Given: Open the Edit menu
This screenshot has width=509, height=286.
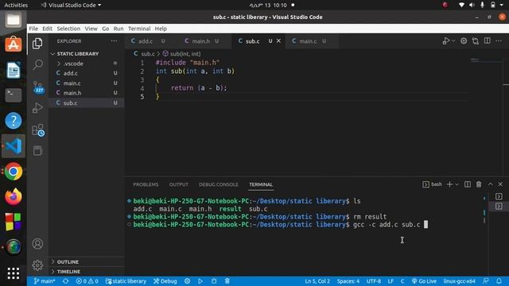Looking at the screenshot, I should [48, 29].
